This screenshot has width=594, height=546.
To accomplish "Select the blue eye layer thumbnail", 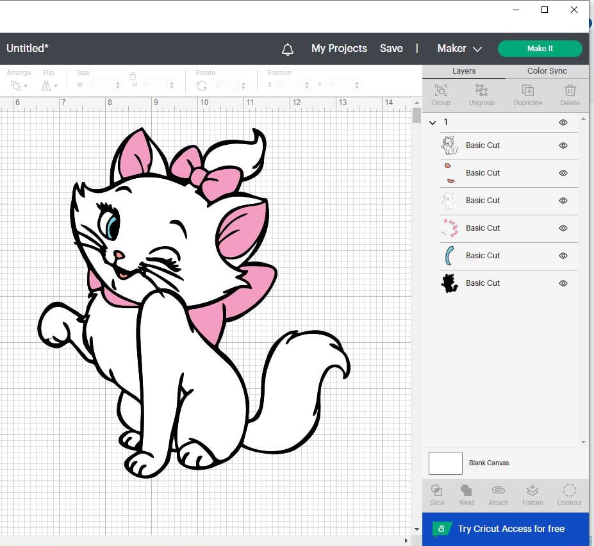I will pyautogui.click(x=449, y=256).
